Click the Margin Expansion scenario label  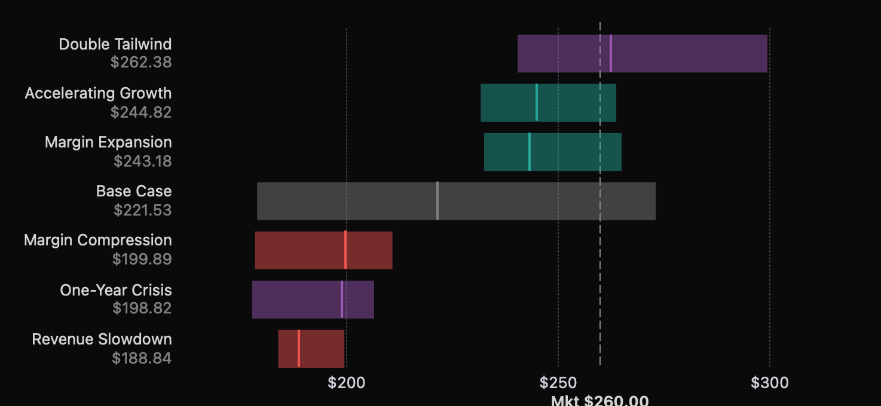pyautogui.click(x=108, y=143)
